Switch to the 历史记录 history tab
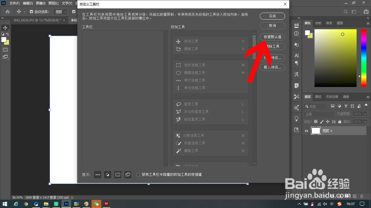 (x=332, y=97)
